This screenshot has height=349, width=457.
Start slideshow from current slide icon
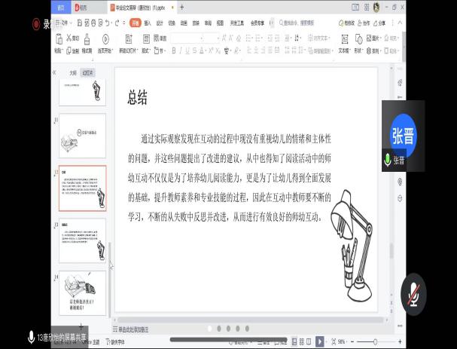[x=105, y=39]
